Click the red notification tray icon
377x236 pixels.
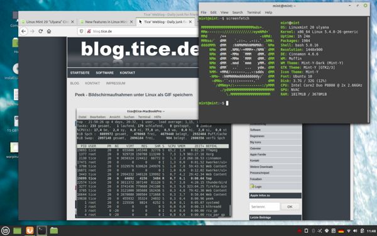[299, 231]
